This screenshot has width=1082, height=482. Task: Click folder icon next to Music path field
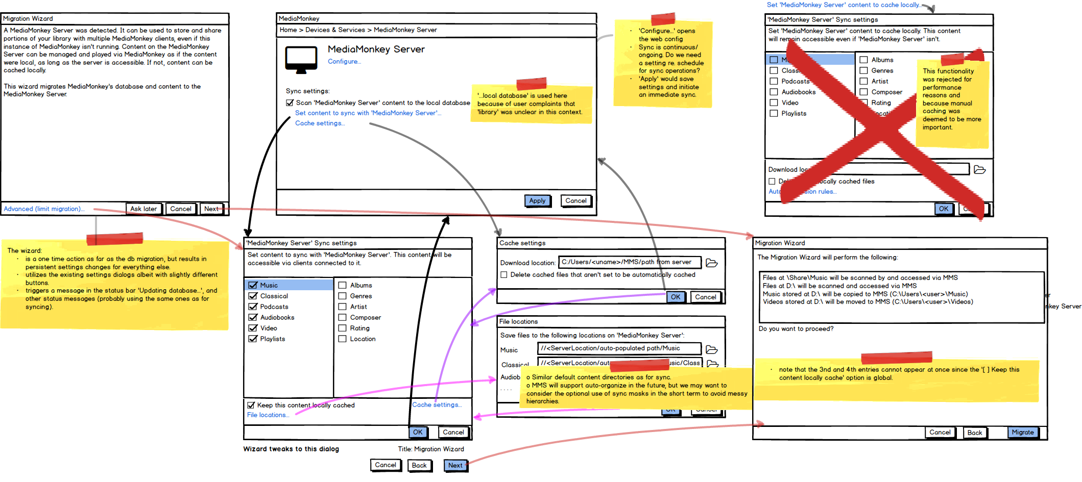pos(711,350)
